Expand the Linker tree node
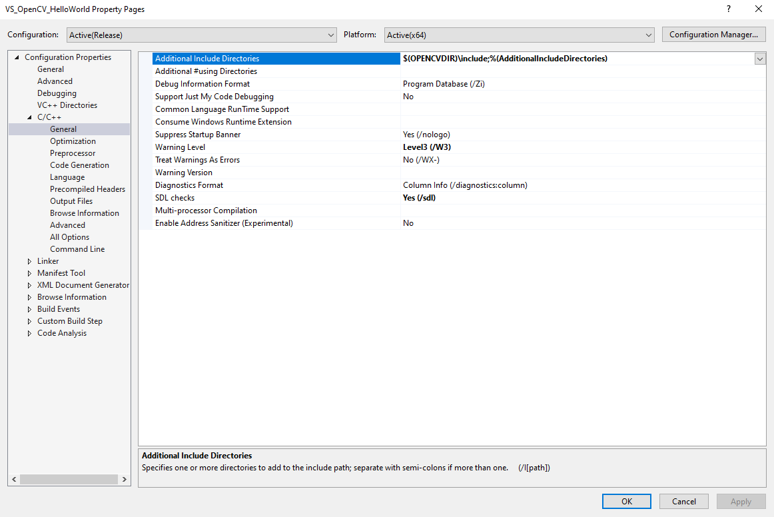This screenshot has width=774, height=517. [29, 261]
